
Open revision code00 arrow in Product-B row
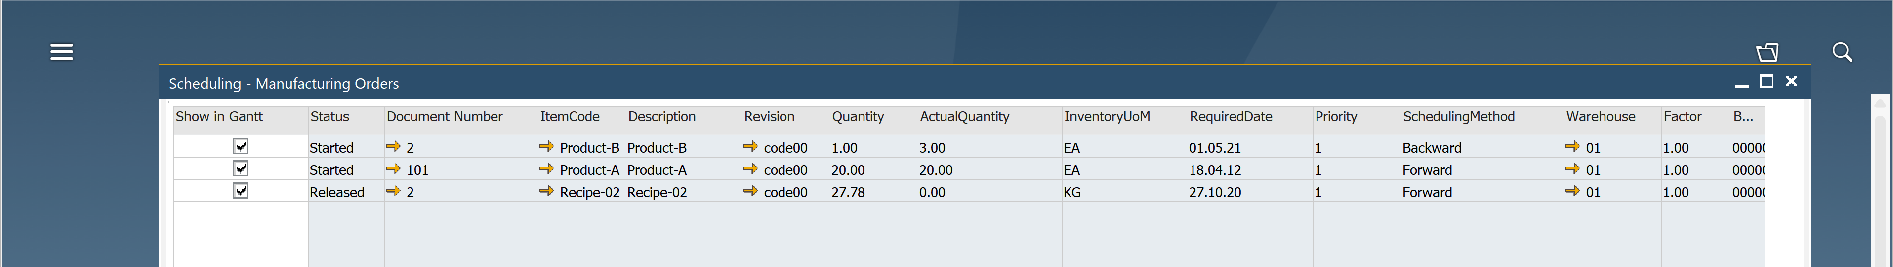click(x=750, y=147)
